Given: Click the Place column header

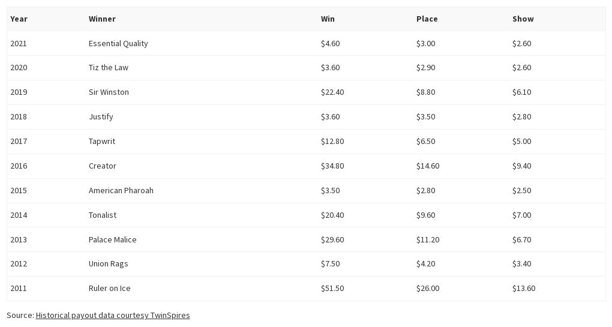Looking at the screenshot, I should coord(427,19).
